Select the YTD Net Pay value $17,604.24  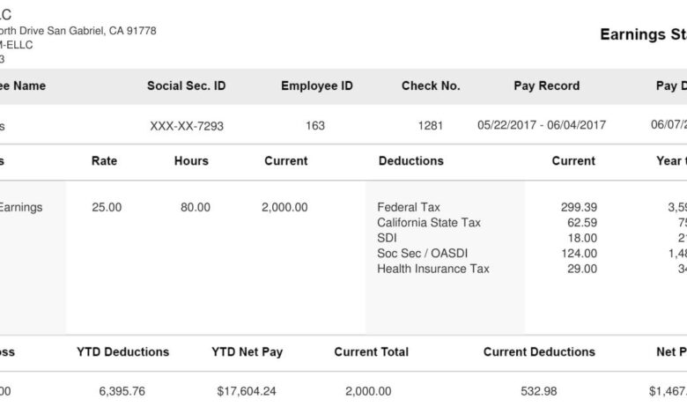coord(247,391)
